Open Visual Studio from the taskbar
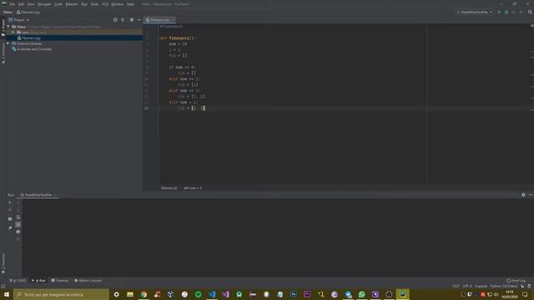Screen dimensions: 534x300 tap(225, 294)
